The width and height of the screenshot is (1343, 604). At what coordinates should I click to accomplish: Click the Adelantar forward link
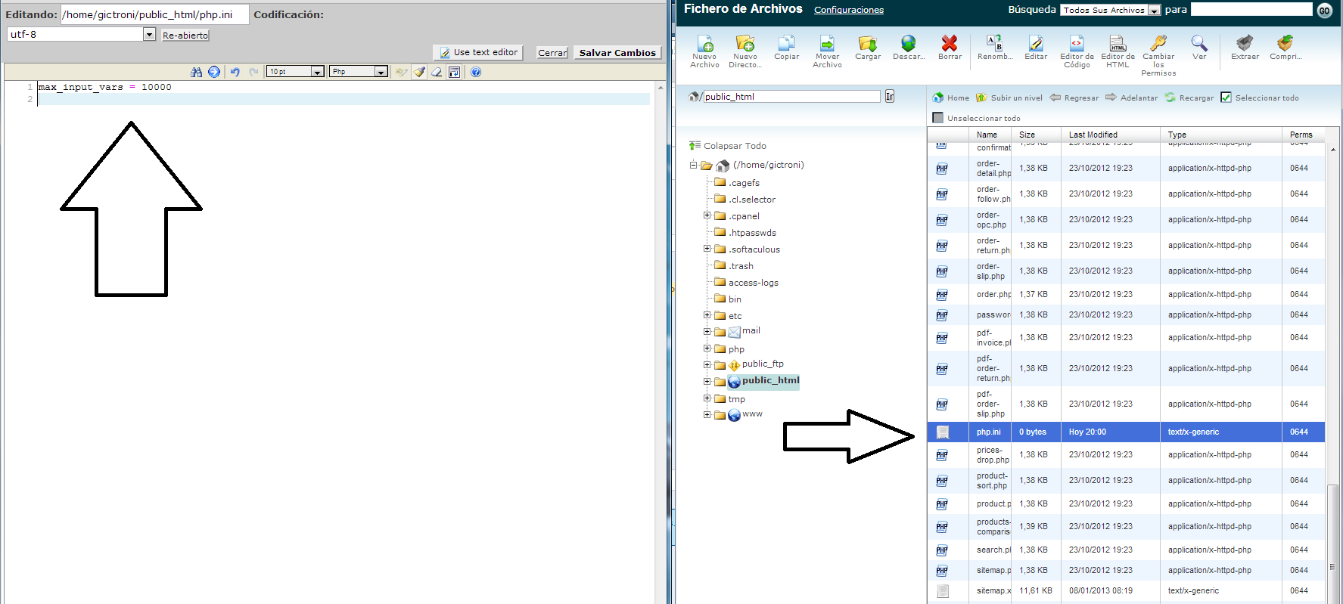[1131, 98]
